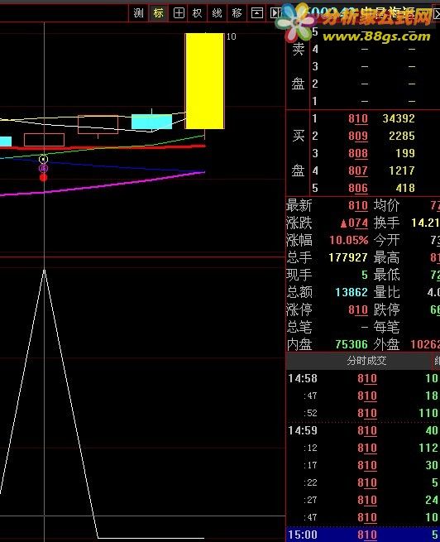
Task: Click the grid window icon in toolbar
Action: (x=179, y=13)
